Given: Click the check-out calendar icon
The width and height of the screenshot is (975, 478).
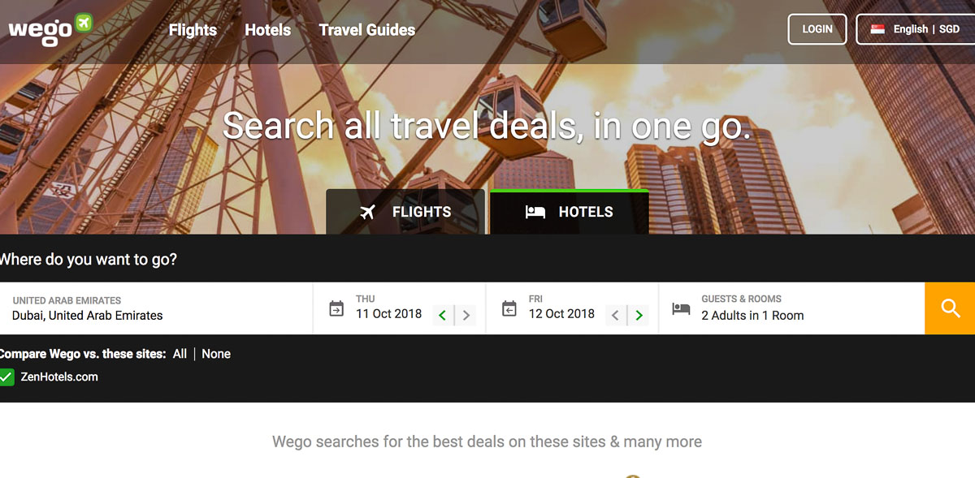Looking at the screenshot, I should tap(509, 308).
